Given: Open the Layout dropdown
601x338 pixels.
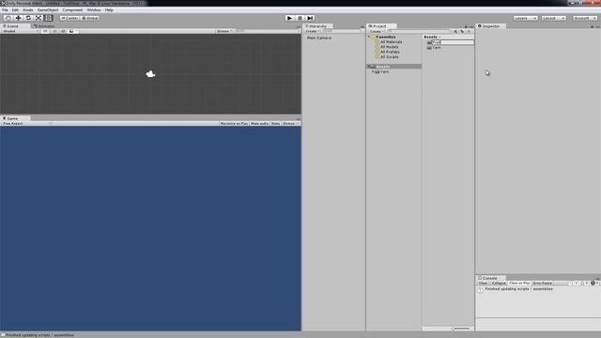Looking at the screenshot, I should coord(553,18).
